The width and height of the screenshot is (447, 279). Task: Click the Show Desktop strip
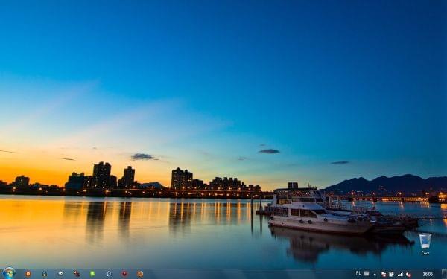[445, 274]
